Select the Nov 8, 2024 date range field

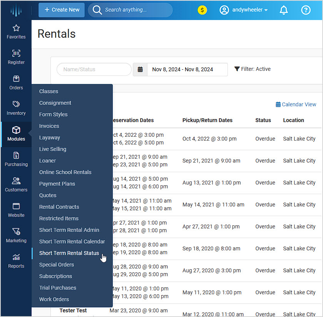click(x=187, y=69)
